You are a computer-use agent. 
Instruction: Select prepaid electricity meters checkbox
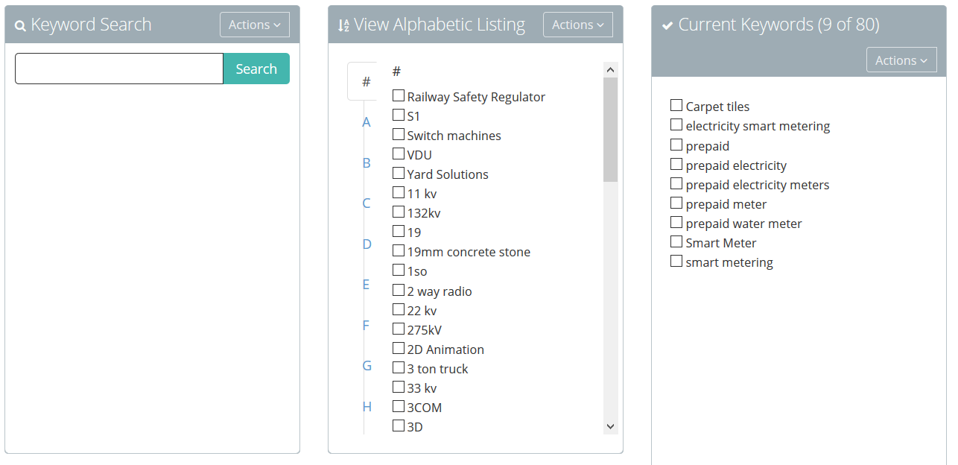point(676,183)
